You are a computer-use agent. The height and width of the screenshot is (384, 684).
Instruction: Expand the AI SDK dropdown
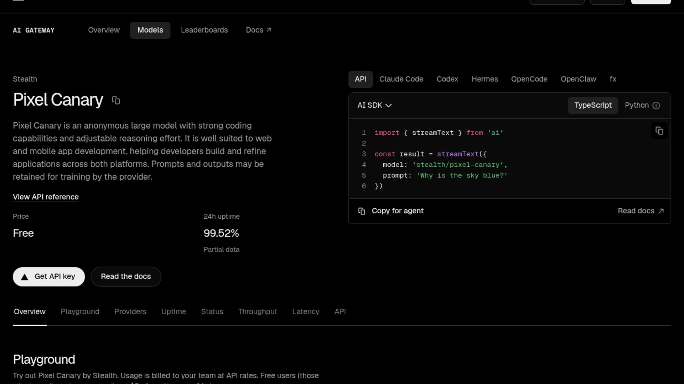click(374, 106)
